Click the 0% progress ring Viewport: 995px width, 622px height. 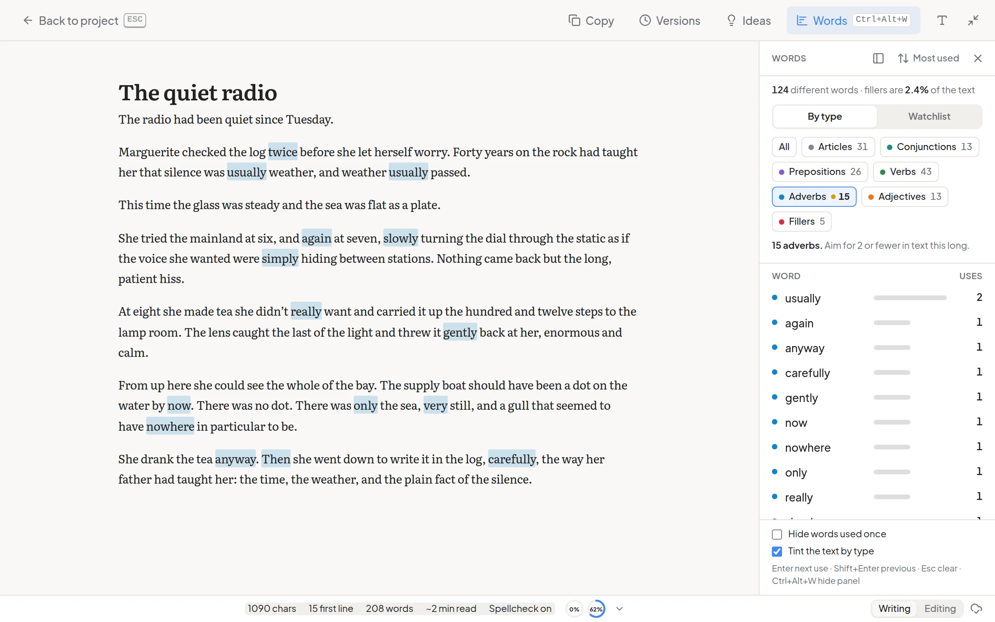(574, 609)
